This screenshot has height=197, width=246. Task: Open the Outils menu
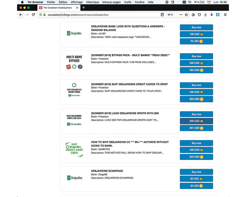coord(128,2)
